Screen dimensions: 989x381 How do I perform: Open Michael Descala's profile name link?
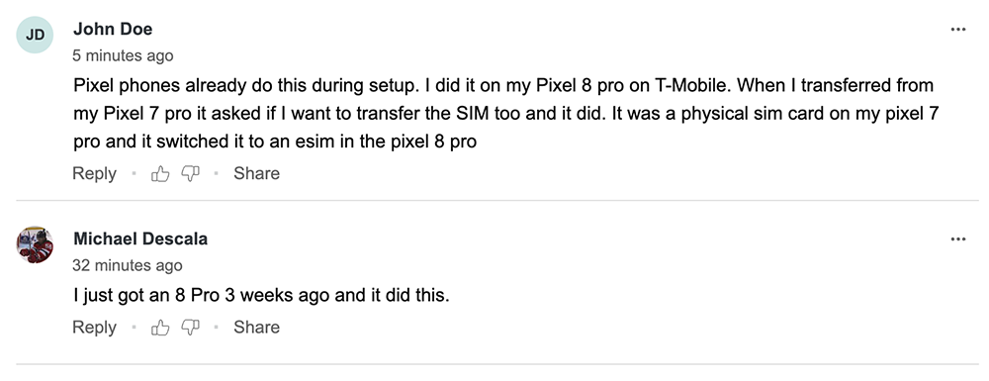[140, 239]
